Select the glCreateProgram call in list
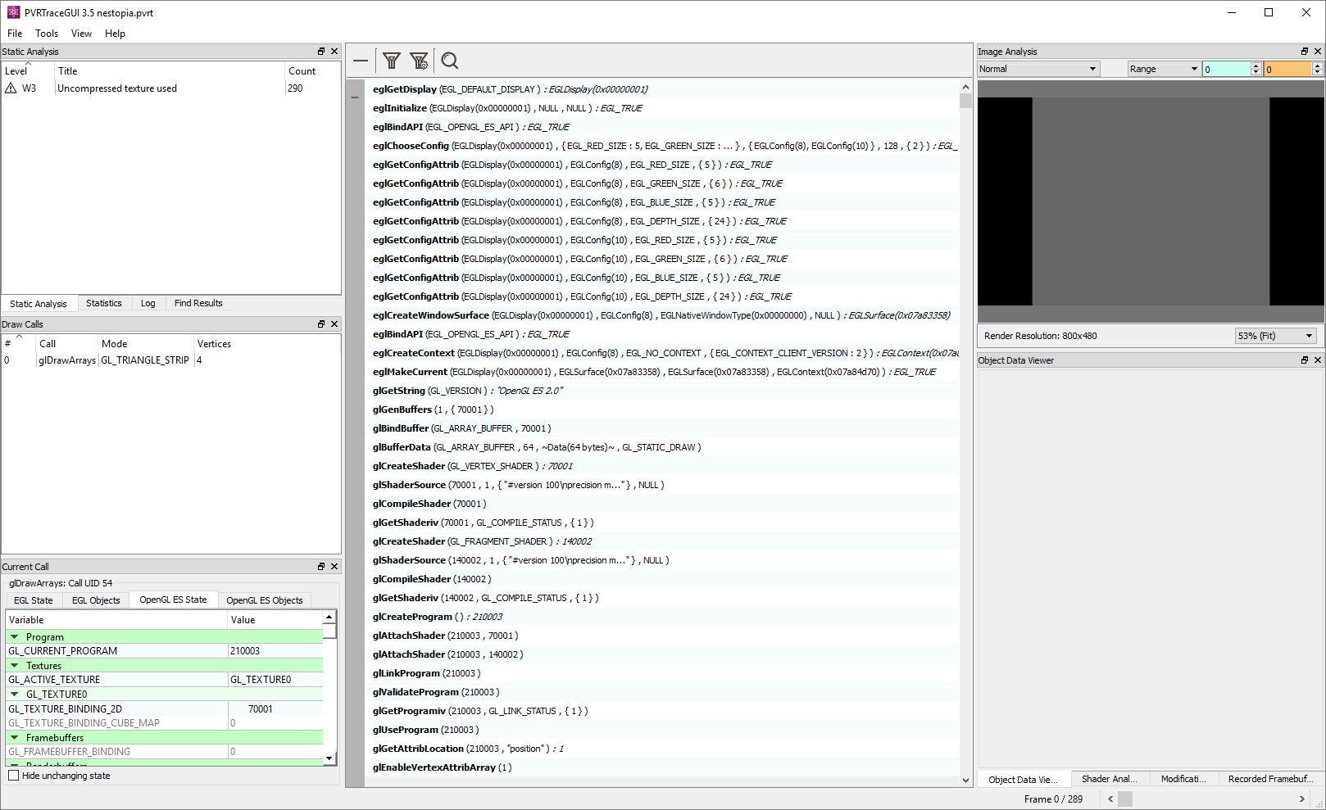Viewport: 1326px width, 810px height. point(412,617)
